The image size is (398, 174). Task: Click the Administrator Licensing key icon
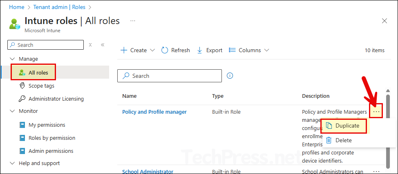(x=22, y=99)
